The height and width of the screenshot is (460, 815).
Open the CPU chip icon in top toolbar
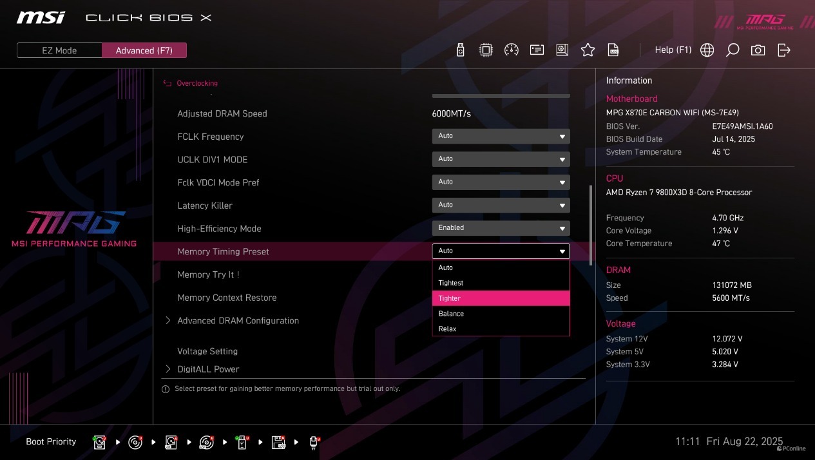click(486, 50)
